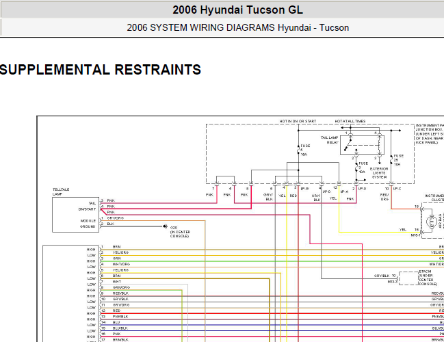Click the "FUSE 5 10A" label
444x342 pixels.
click(x=305, y=150)
